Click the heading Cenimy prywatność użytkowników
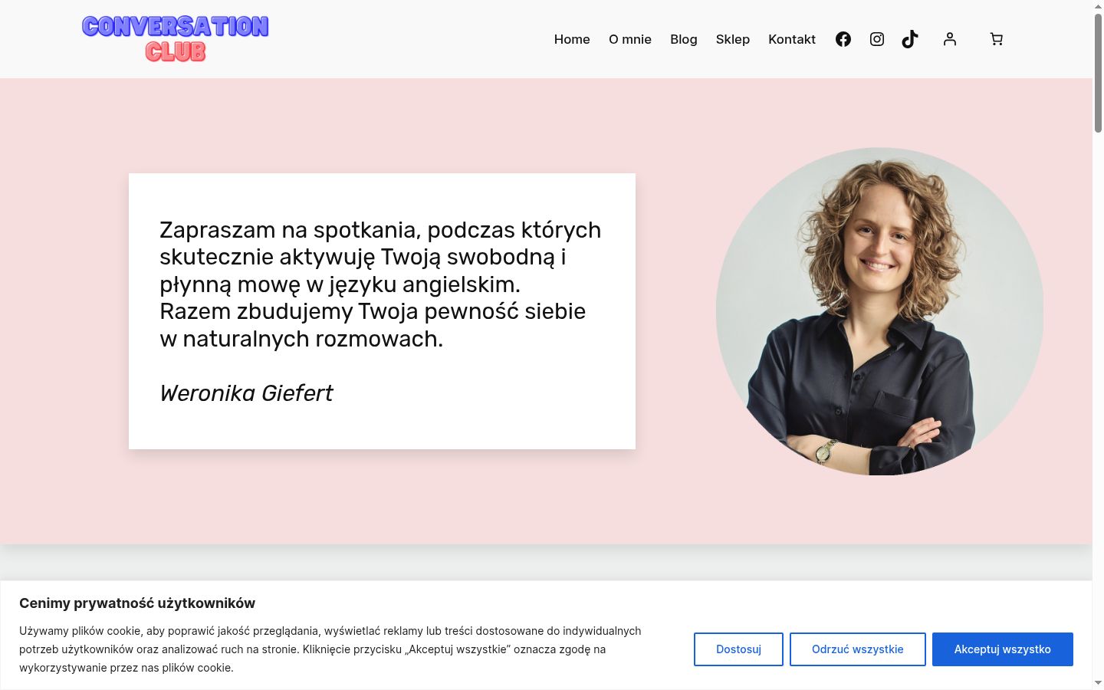This screenshot has height=690, width=1104. 137,603
